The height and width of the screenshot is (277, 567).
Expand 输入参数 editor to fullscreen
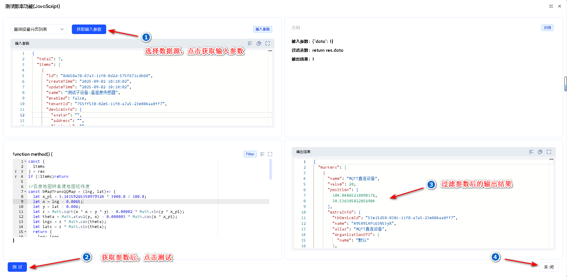[x=268, y=43]
